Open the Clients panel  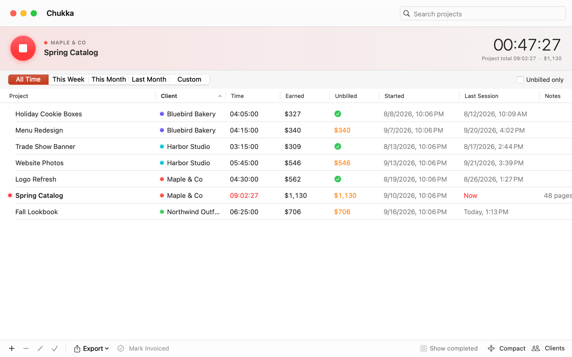(548, 348)
